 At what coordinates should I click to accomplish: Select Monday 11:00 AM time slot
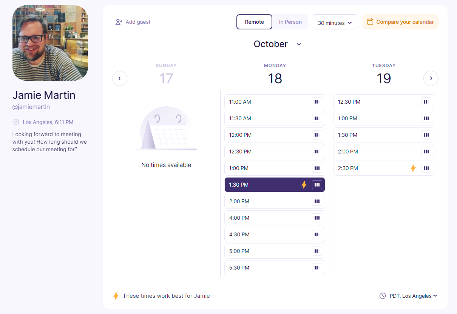click(x=275, y=102)
